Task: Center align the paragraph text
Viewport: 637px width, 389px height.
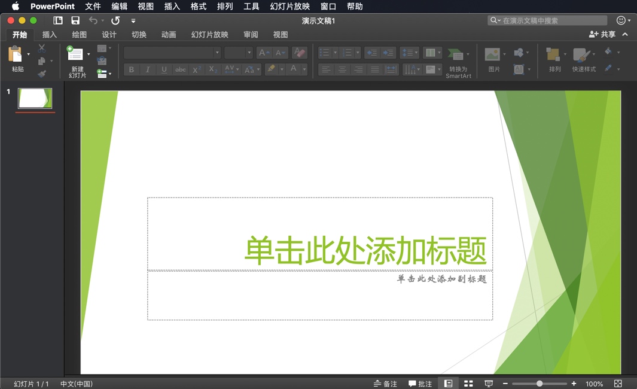Action: [x=342, y=69]
